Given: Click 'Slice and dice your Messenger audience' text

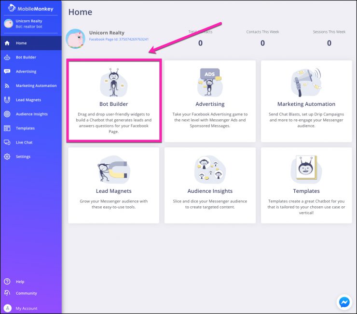Looking at the screenshot, I should (x=210, y=204).
